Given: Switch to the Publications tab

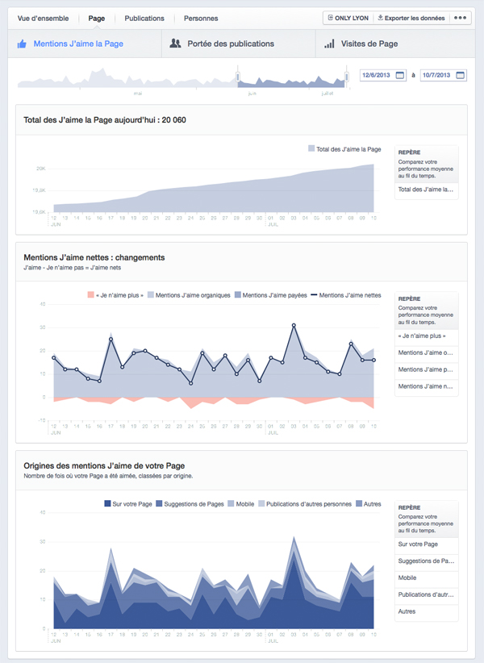Looking at the screenshot, I should [145, 18].
